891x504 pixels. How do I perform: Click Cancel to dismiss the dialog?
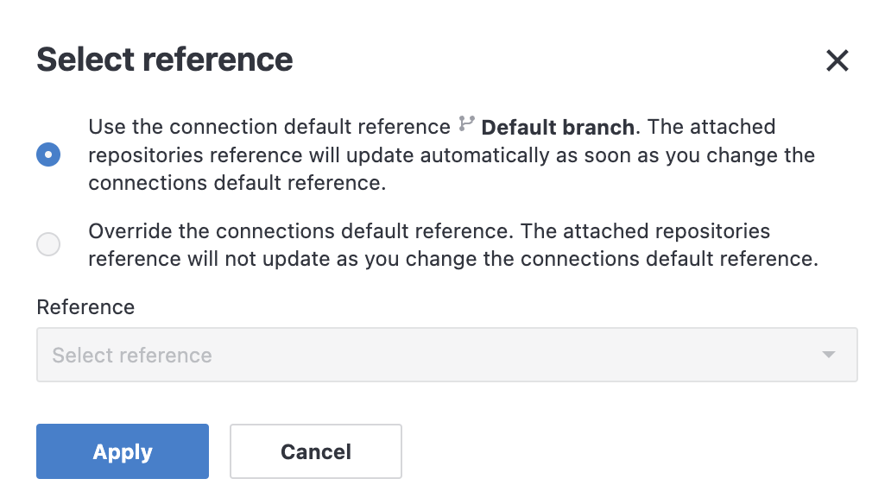pyautogui.click(x=315, y=450)
